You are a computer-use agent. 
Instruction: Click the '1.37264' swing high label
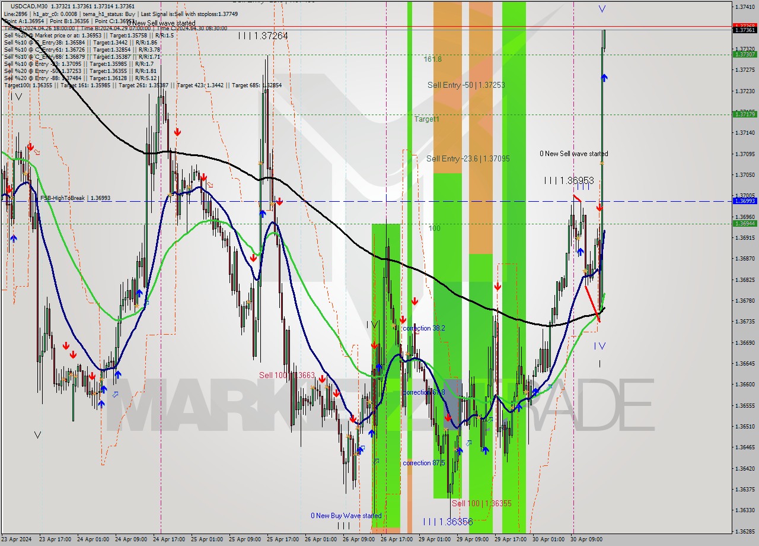click(x=263, y=36)
